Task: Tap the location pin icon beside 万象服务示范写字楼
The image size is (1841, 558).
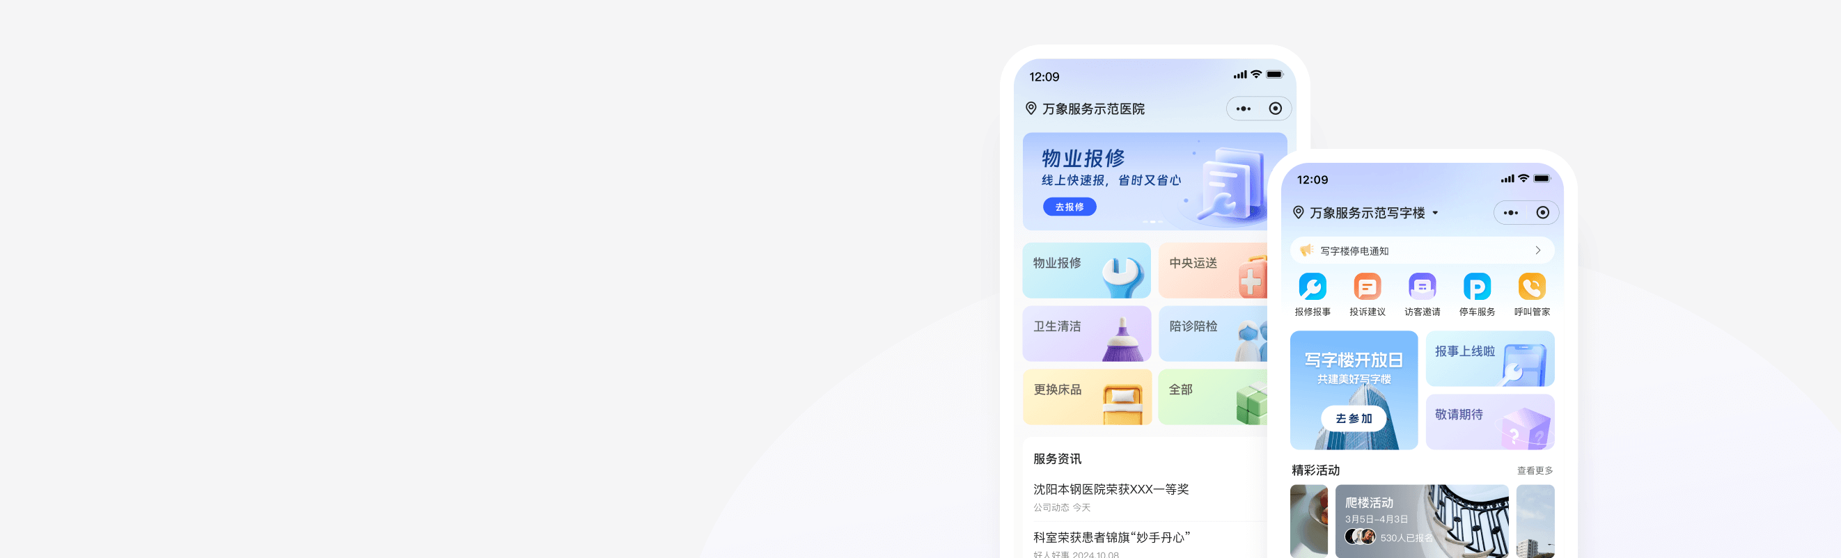Action: click(x=1298, y=212)
